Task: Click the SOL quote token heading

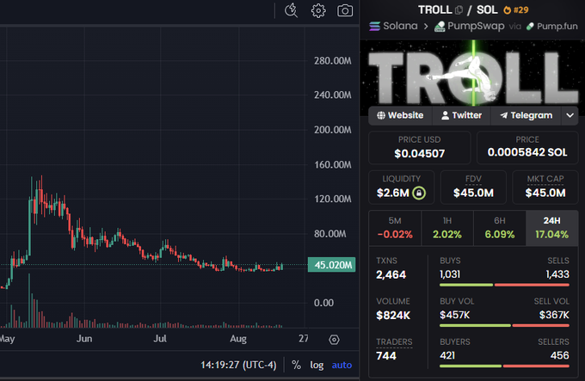Action: tap(487, 9)
